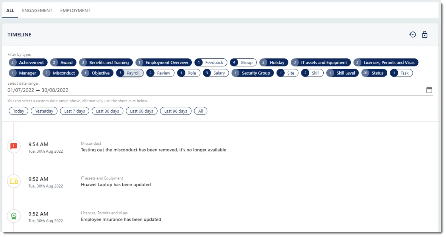Toggle the Achievement filter chip
This screenshot has height=237, width=446.
tap(28, 62)
